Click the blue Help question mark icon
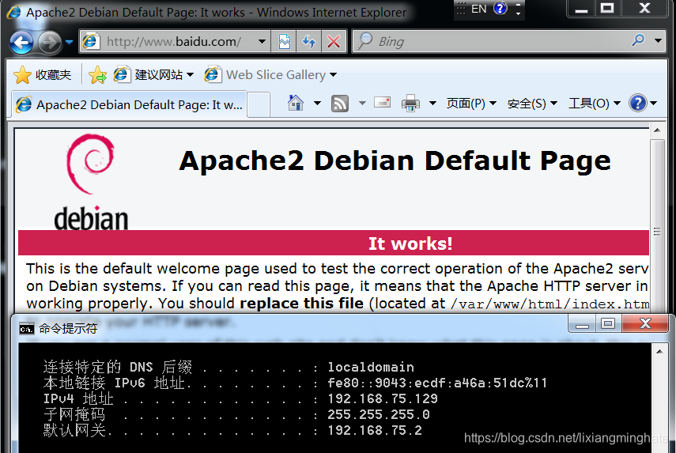Screen dimensions: 676x453 637,103
